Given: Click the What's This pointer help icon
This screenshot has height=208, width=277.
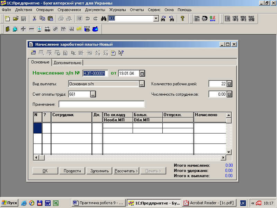Looking at the screenshot, I should point(121,53).
